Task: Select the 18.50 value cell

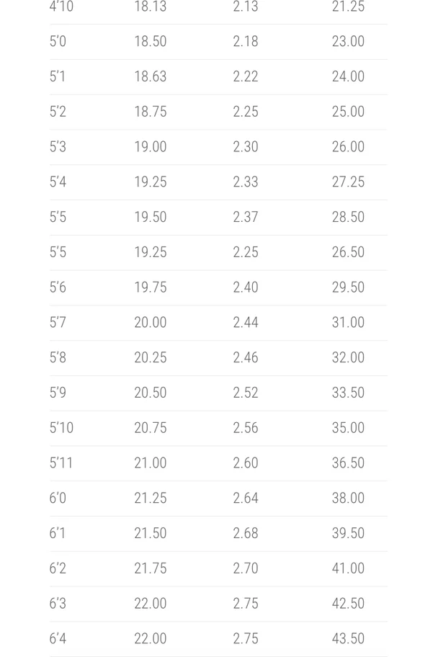Action: (150, 42)
